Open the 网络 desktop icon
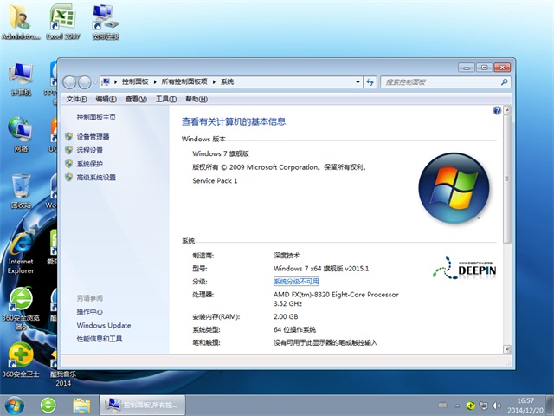The height and width of the screenshot is (416, 554). pyautogui.click(x=21, y=134)
